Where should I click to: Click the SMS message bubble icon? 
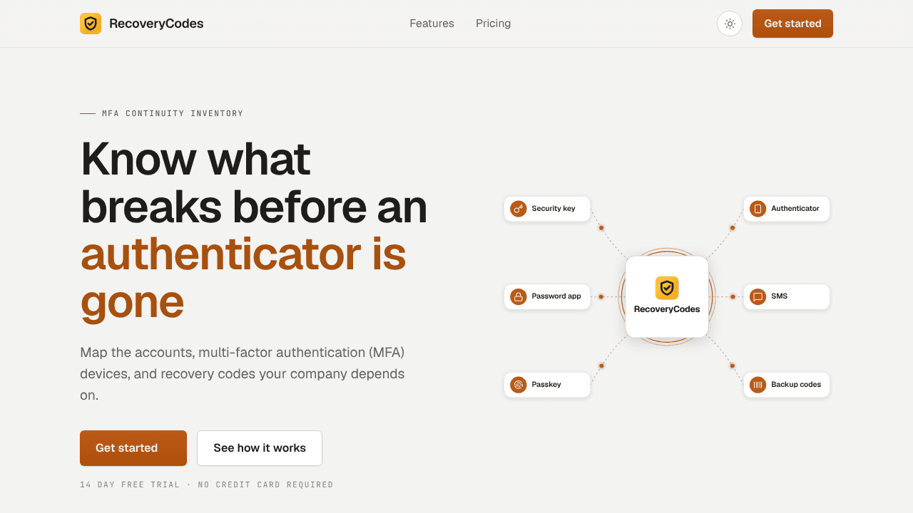[758, 296]
